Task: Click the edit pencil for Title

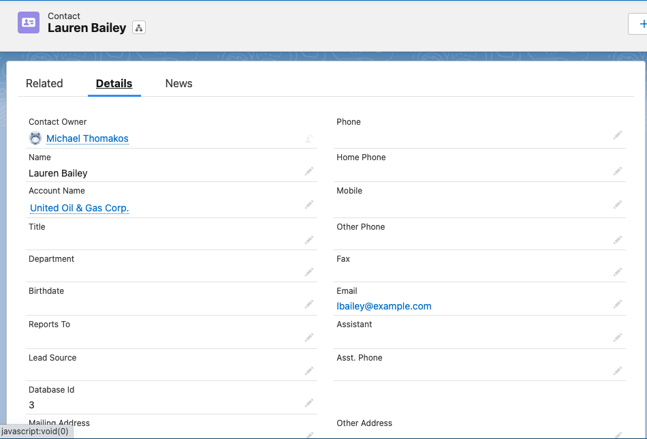Action: (x=309, y=240)
